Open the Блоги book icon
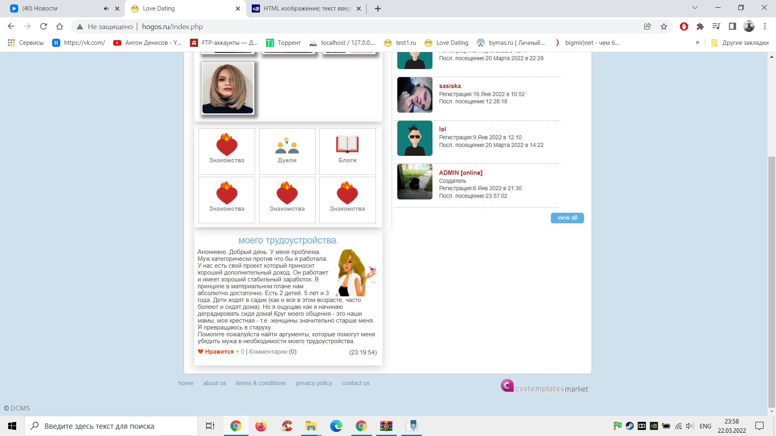776x436 pixels. pos(347,144)
